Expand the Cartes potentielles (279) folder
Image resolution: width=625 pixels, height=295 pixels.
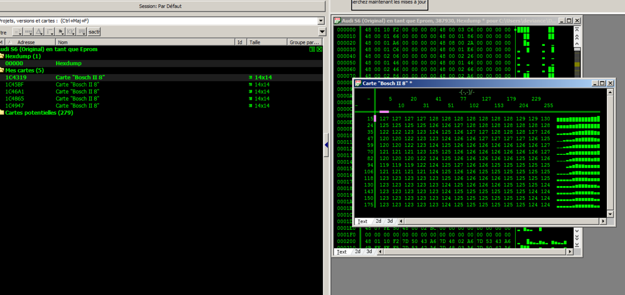click(x=2, y=112)
